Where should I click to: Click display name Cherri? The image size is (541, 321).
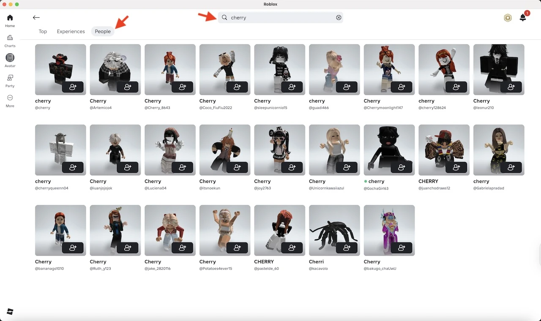click(317, 262)
